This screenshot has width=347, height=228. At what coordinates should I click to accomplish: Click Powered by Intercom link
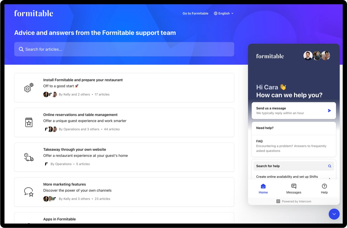(294, 201)
